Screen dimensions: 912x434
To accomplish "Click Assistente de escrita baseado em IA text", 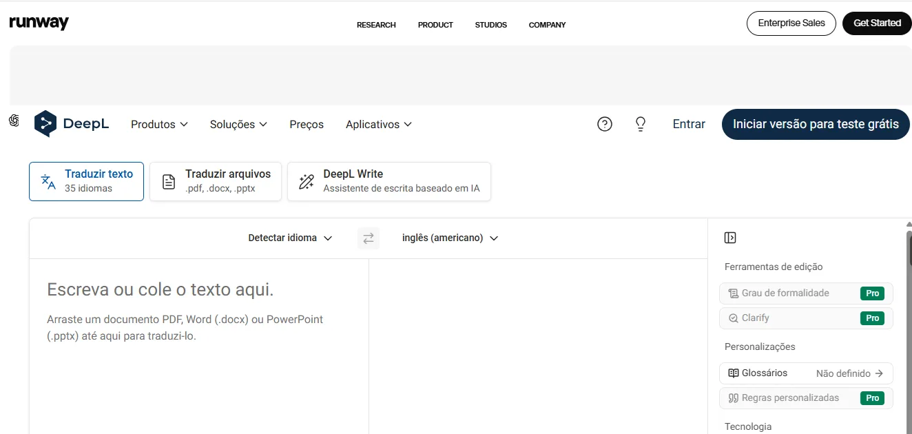I will click(x=402, y=188).
